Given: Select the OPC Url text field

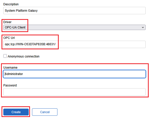Looking at the screenshot, I should point(74,44).
